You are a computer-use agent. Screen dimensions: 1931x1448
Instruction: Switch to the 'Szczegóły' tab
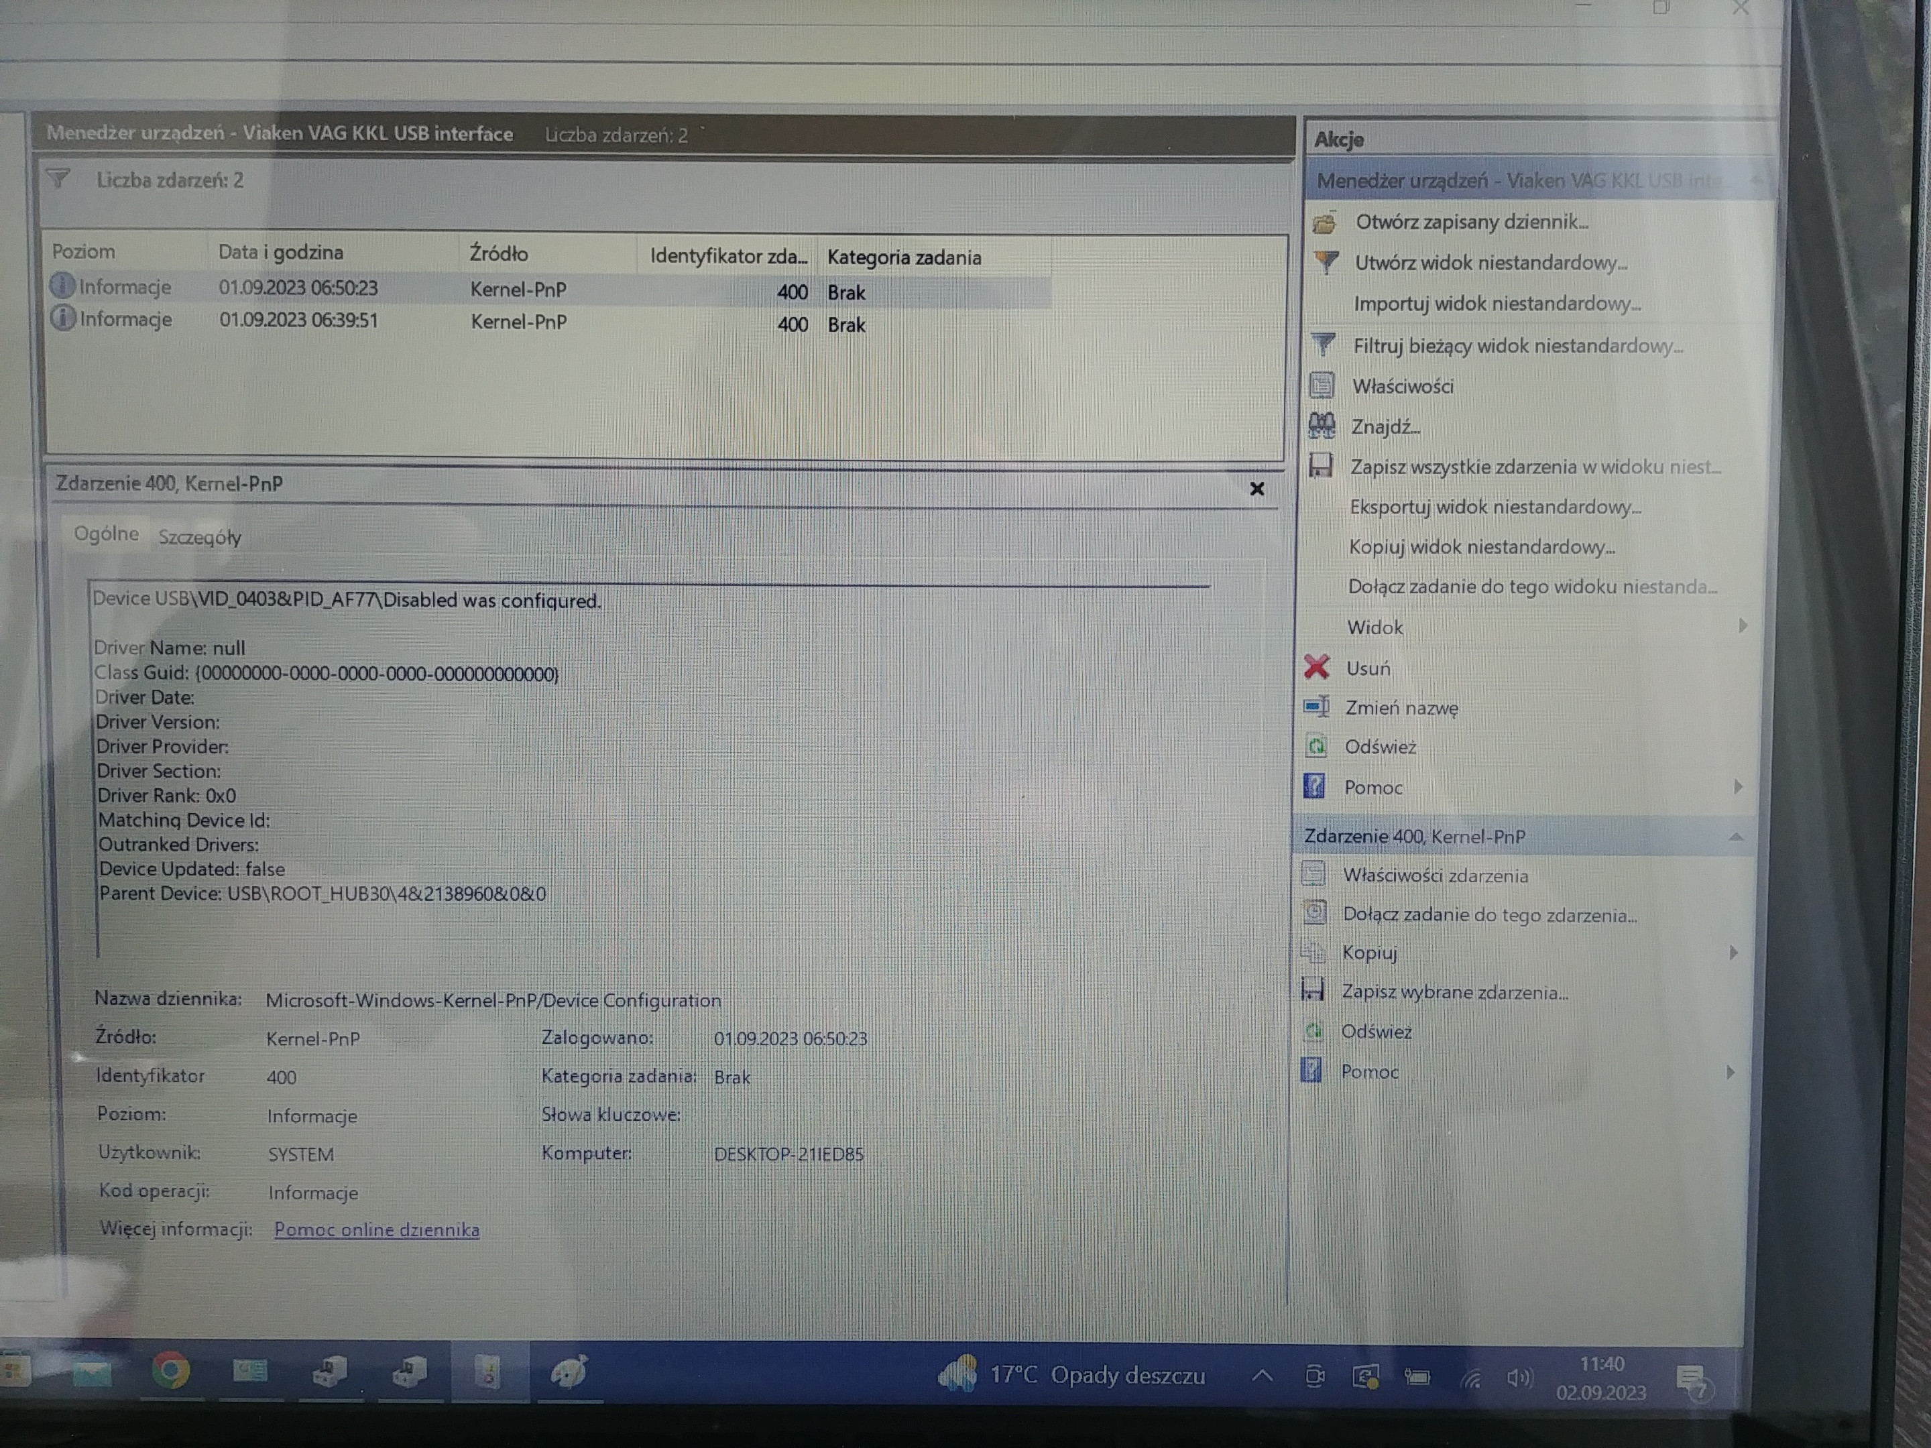click(x=199, y=538)
